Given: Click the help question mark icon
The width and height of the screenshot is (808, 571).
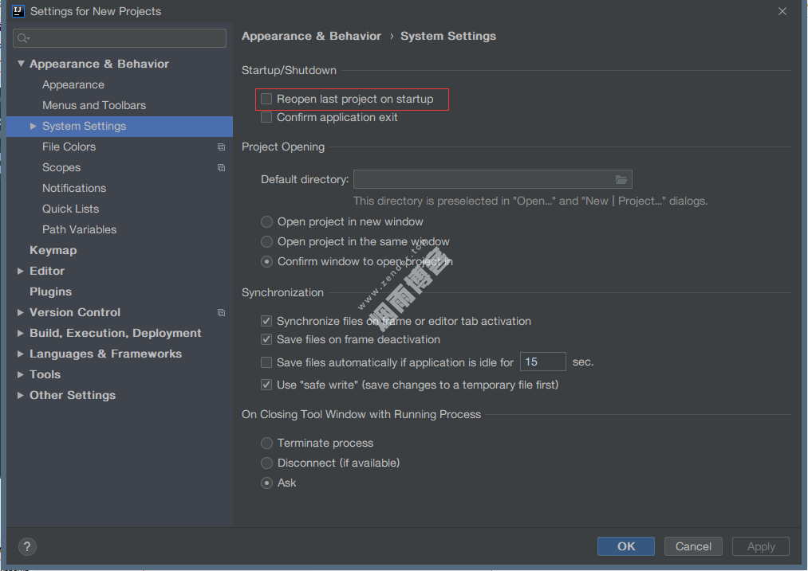Looking at the screenshot, I should pos(26,547).
